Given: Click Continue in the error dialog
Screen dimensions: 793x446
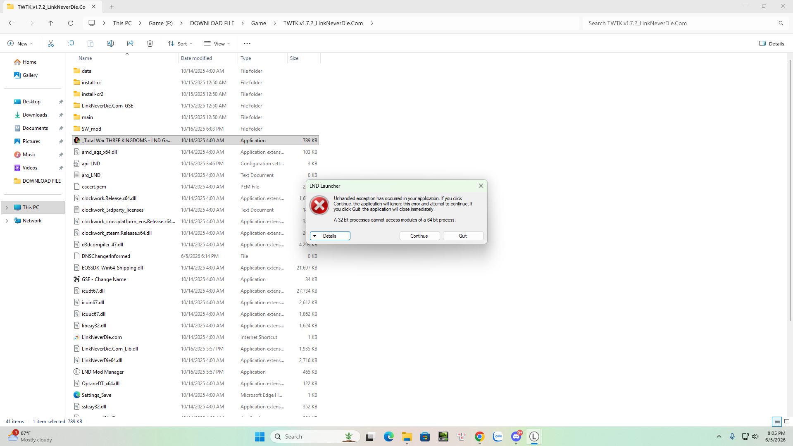Looking at the screenshot, I should tap(419, 236).
